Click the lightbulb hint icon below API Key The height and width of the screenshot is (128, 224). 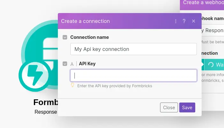pyautogui.click(x=73, y=85)
